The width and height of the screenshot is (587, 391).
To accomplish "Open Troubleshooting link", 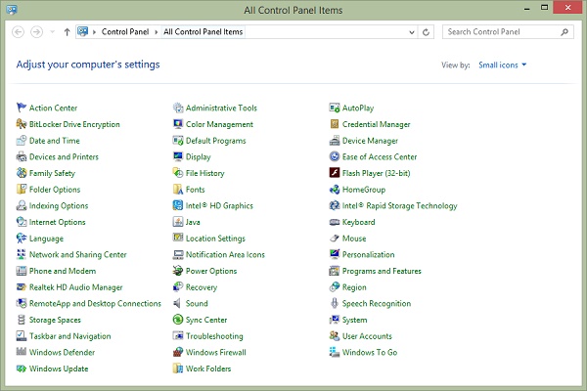I will tap(214, 336).
